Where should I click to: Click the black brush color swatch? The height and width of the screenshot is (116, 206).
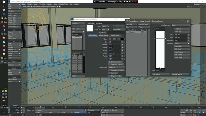tap(122, 39)
